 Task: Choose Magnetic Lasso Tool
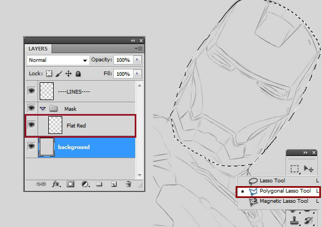[x=279, y=201]
